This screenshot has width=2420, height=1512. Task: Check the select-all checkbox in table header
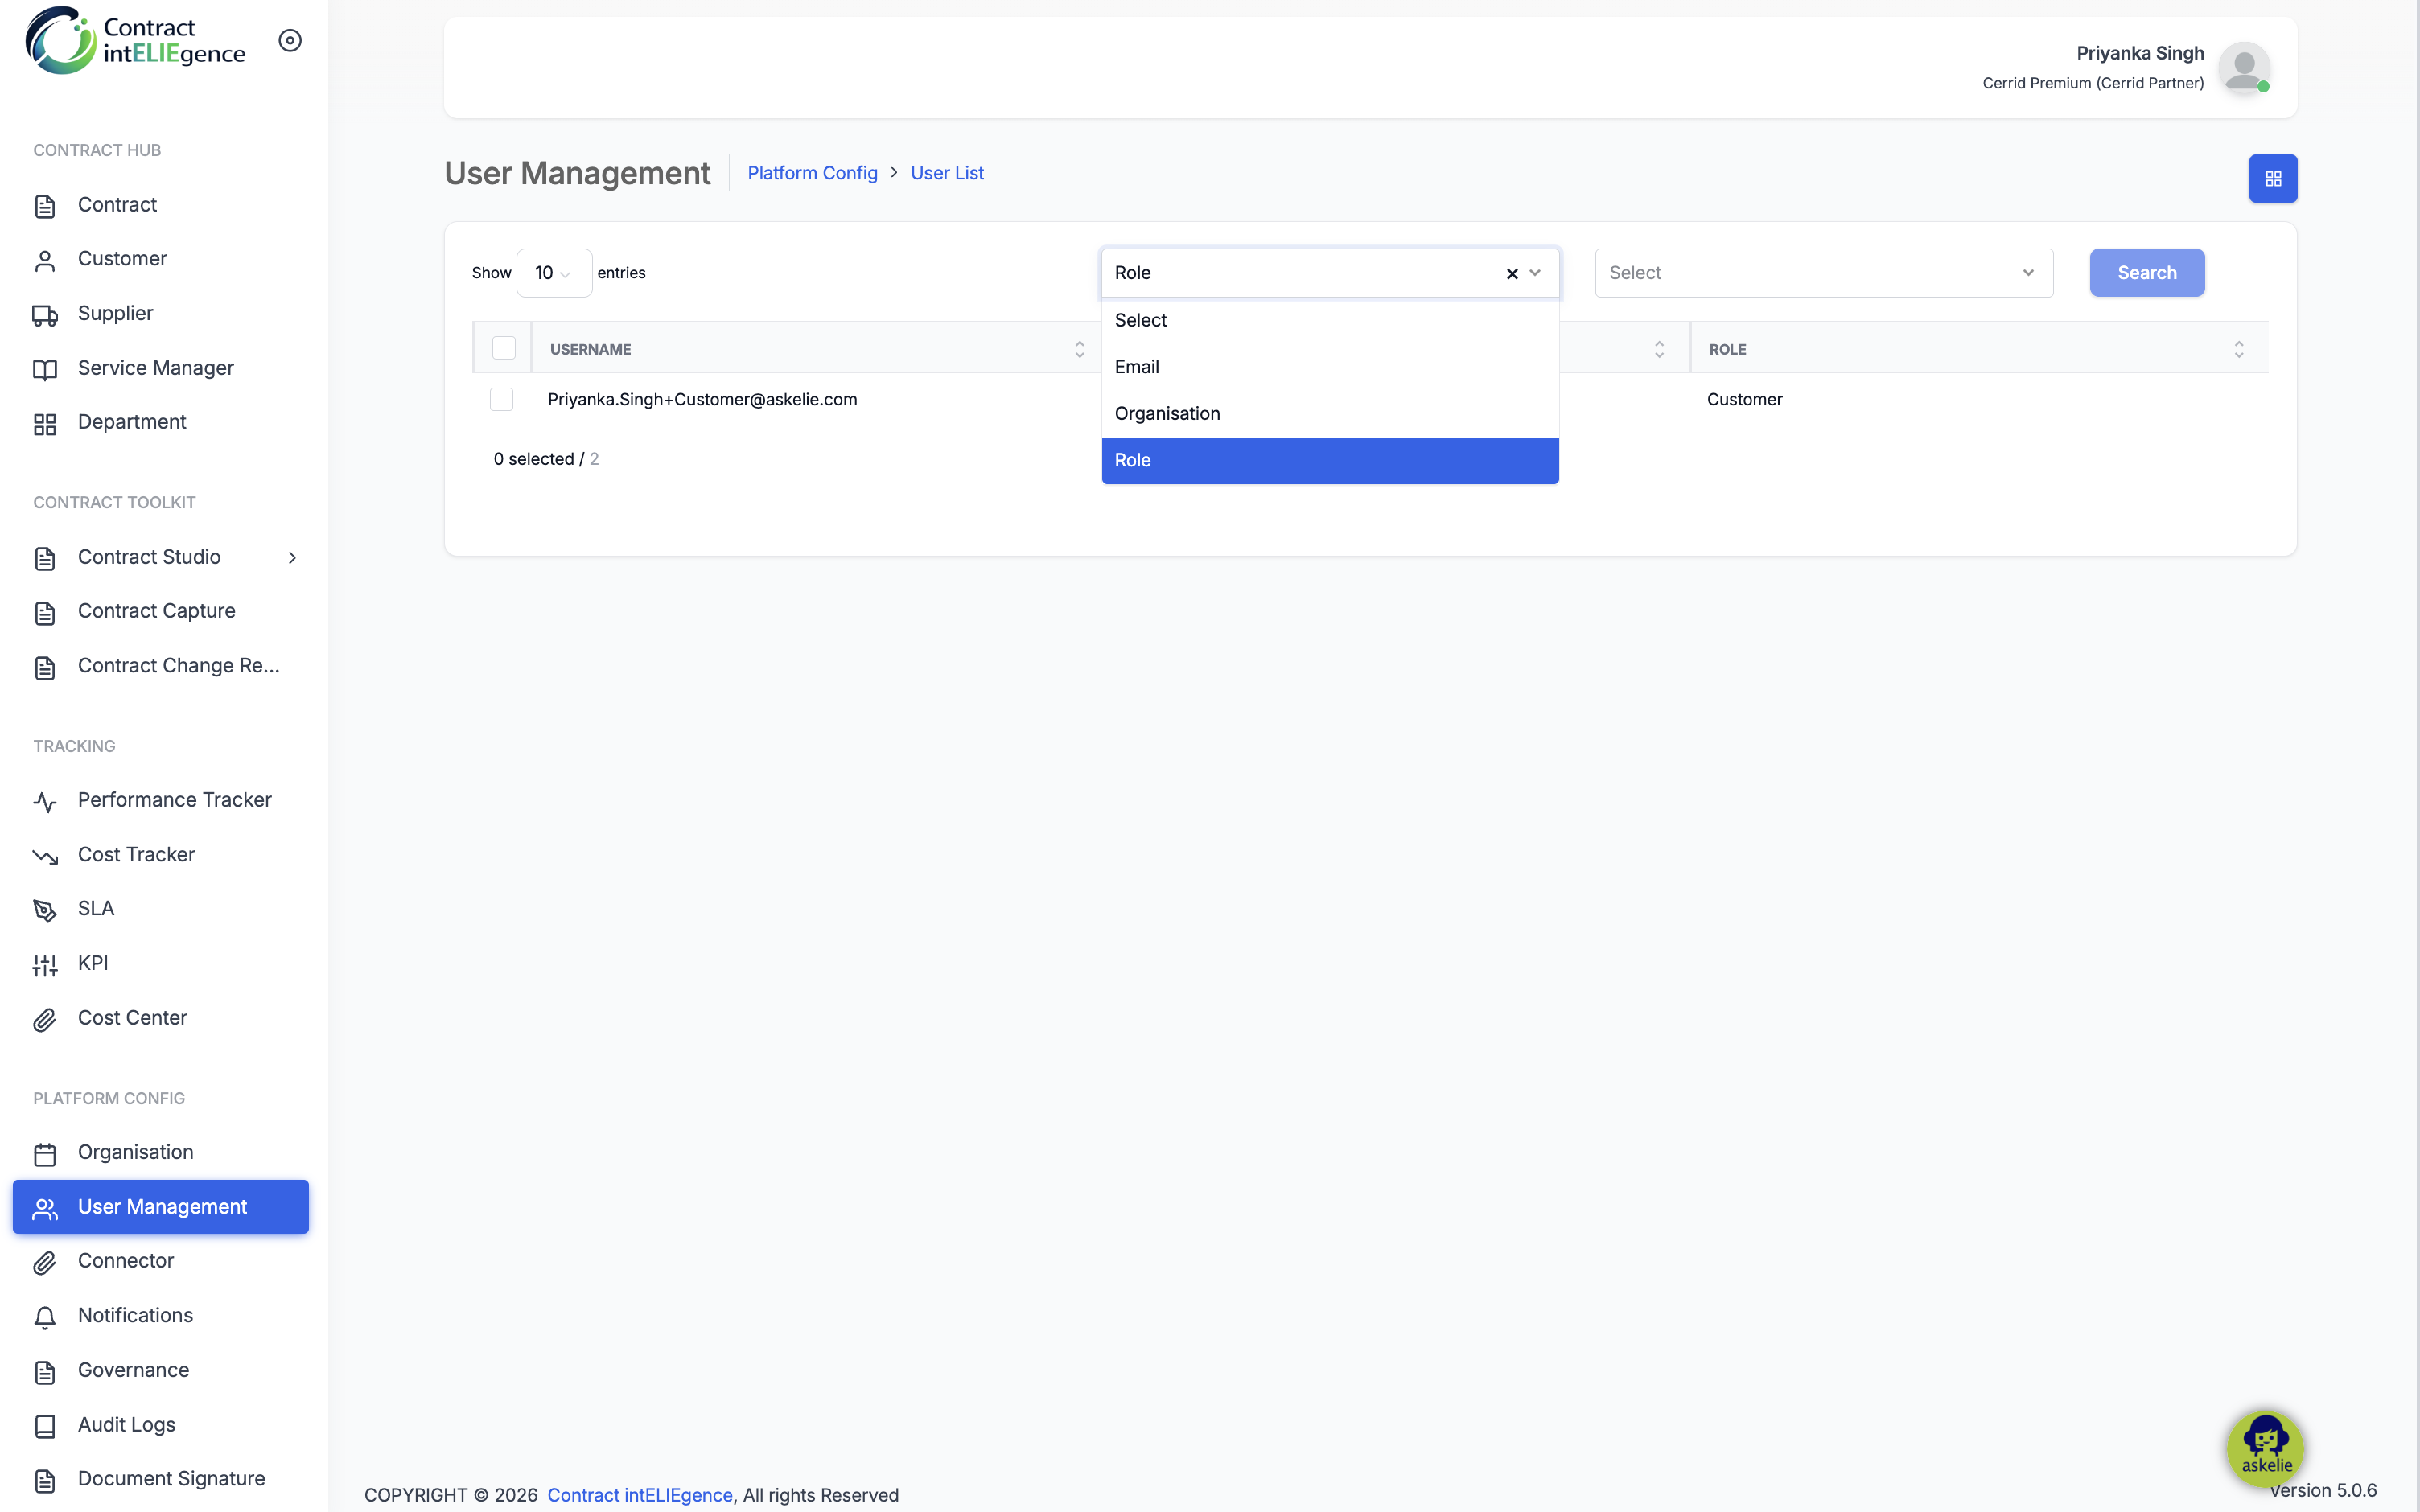pyautogui.click(x=504, y=348)
